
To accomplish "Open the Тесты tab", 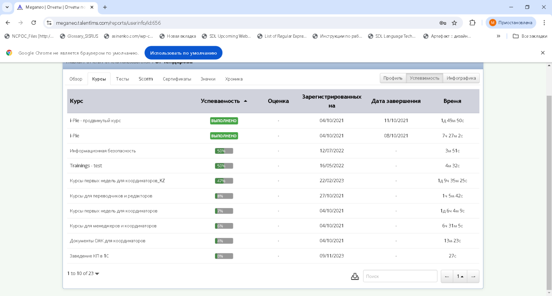I will coord(122,79).
